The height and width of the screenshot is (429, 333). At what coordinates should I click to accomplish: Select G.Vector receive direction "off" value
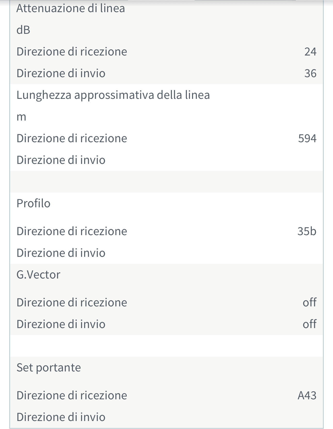click(309, 303)
